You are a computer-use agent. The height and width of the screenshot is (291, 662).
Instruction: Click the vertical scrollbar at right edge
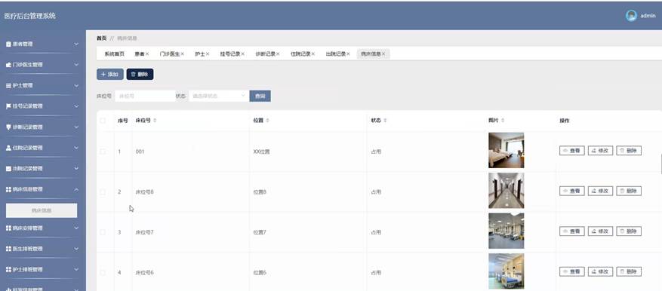pos(661,164)
